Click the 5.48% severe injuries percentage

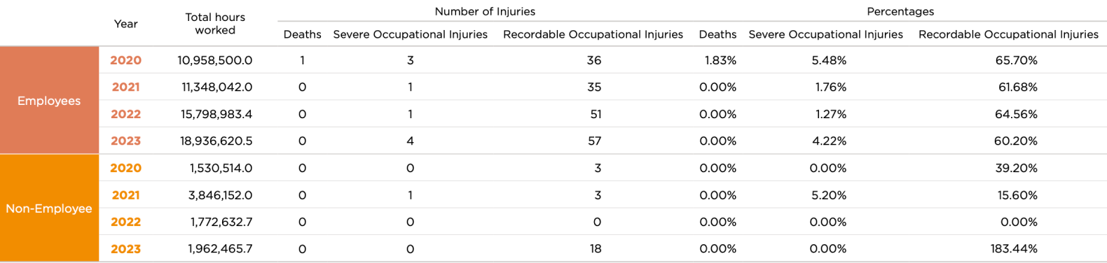829,60
